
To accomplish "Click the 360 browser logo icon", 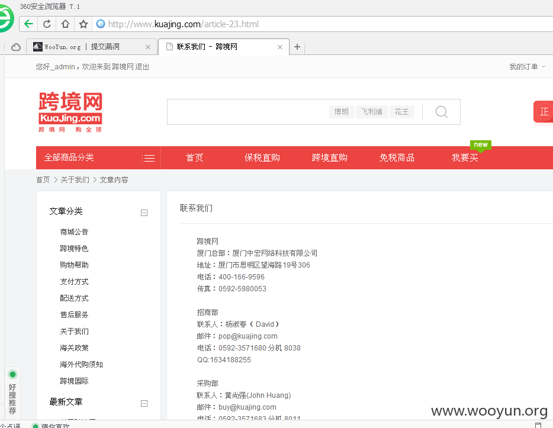I will click(6, 18).
